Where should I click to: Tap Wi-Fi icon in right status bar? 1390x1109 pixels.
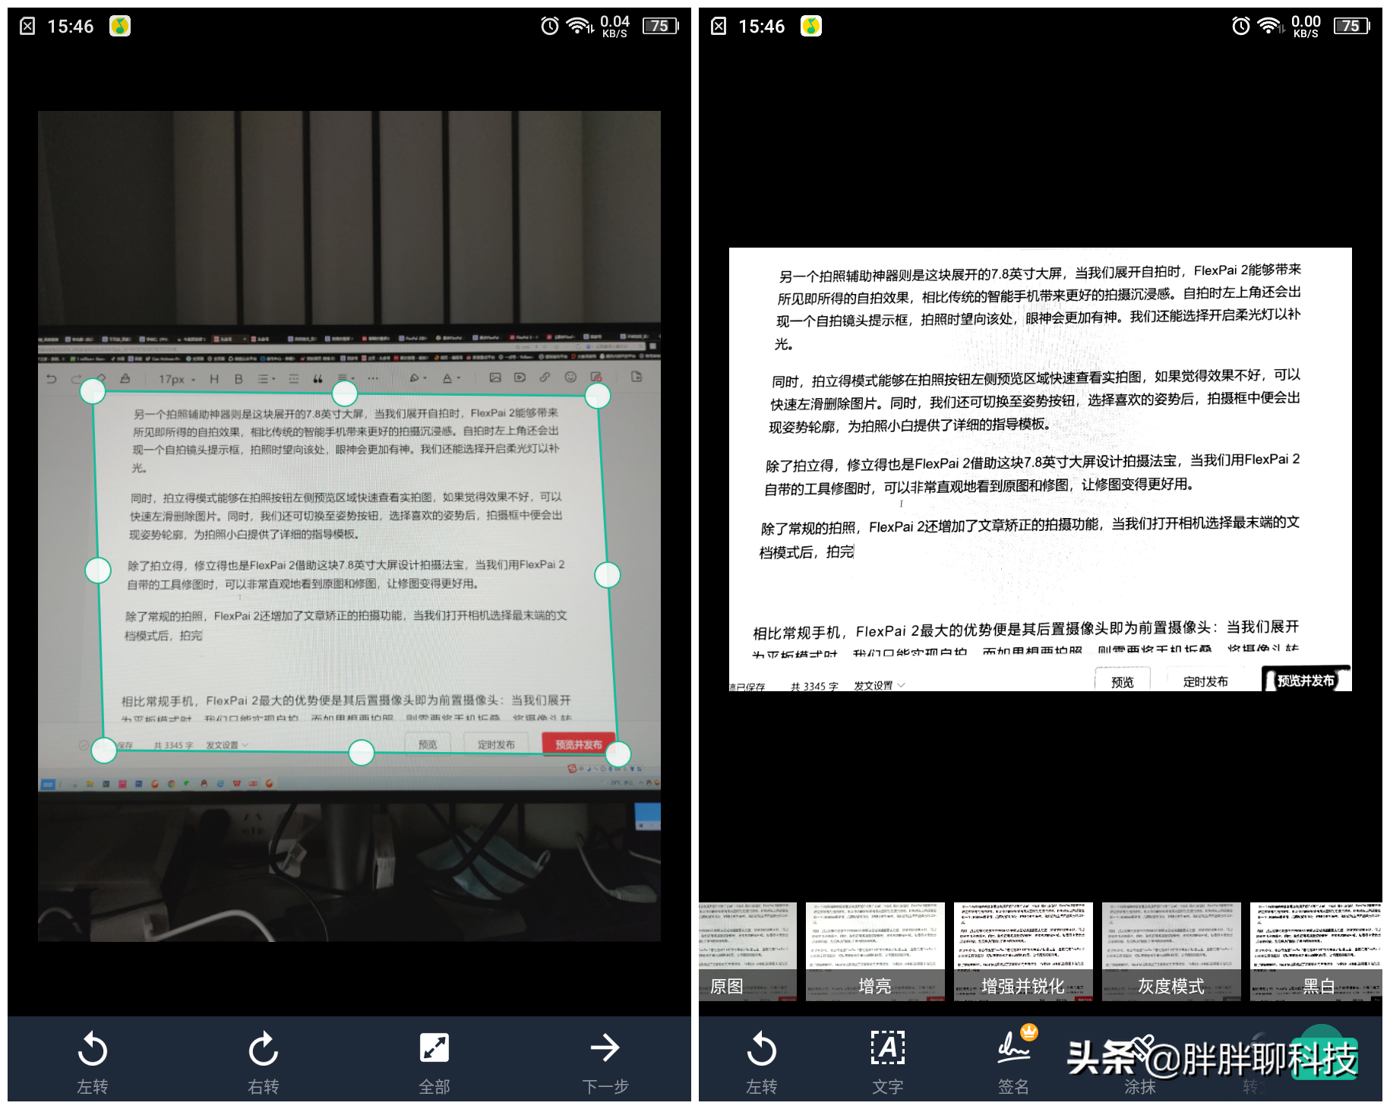[1272, 27]
